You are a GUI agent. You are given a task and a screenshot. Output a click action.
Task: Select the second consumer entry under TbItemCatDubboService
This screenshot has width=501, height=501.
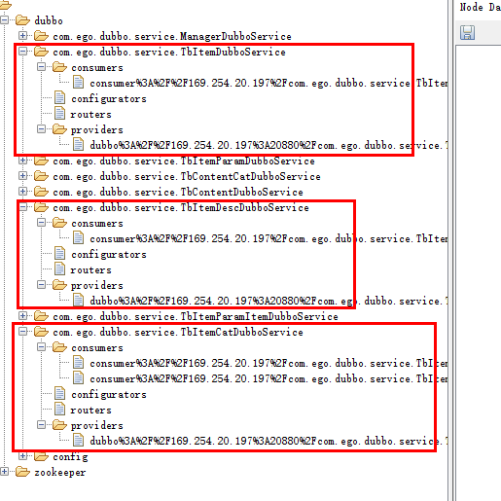pyautogui.click(x=268, y=378)
